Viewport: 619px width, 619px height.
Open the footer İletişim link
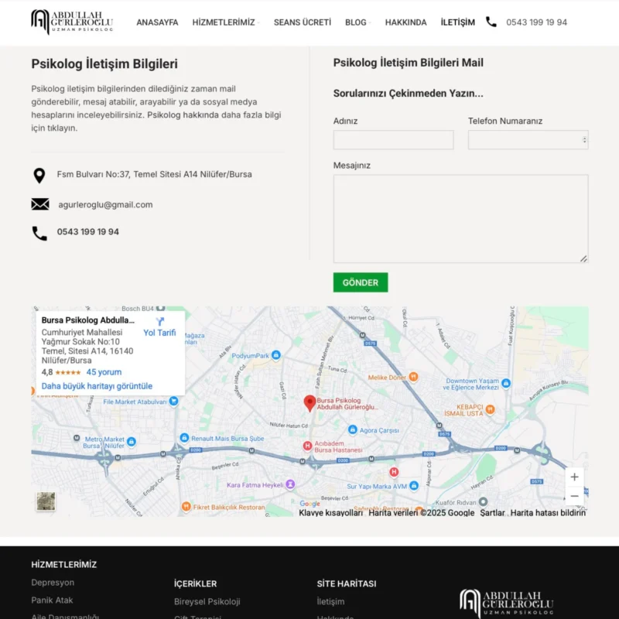[x=331, y=602]
